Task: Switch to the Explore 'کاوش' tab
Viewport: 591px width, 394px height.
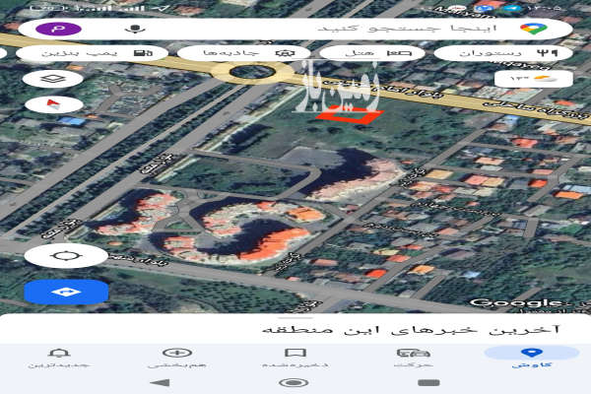Action: pos(532,357)
